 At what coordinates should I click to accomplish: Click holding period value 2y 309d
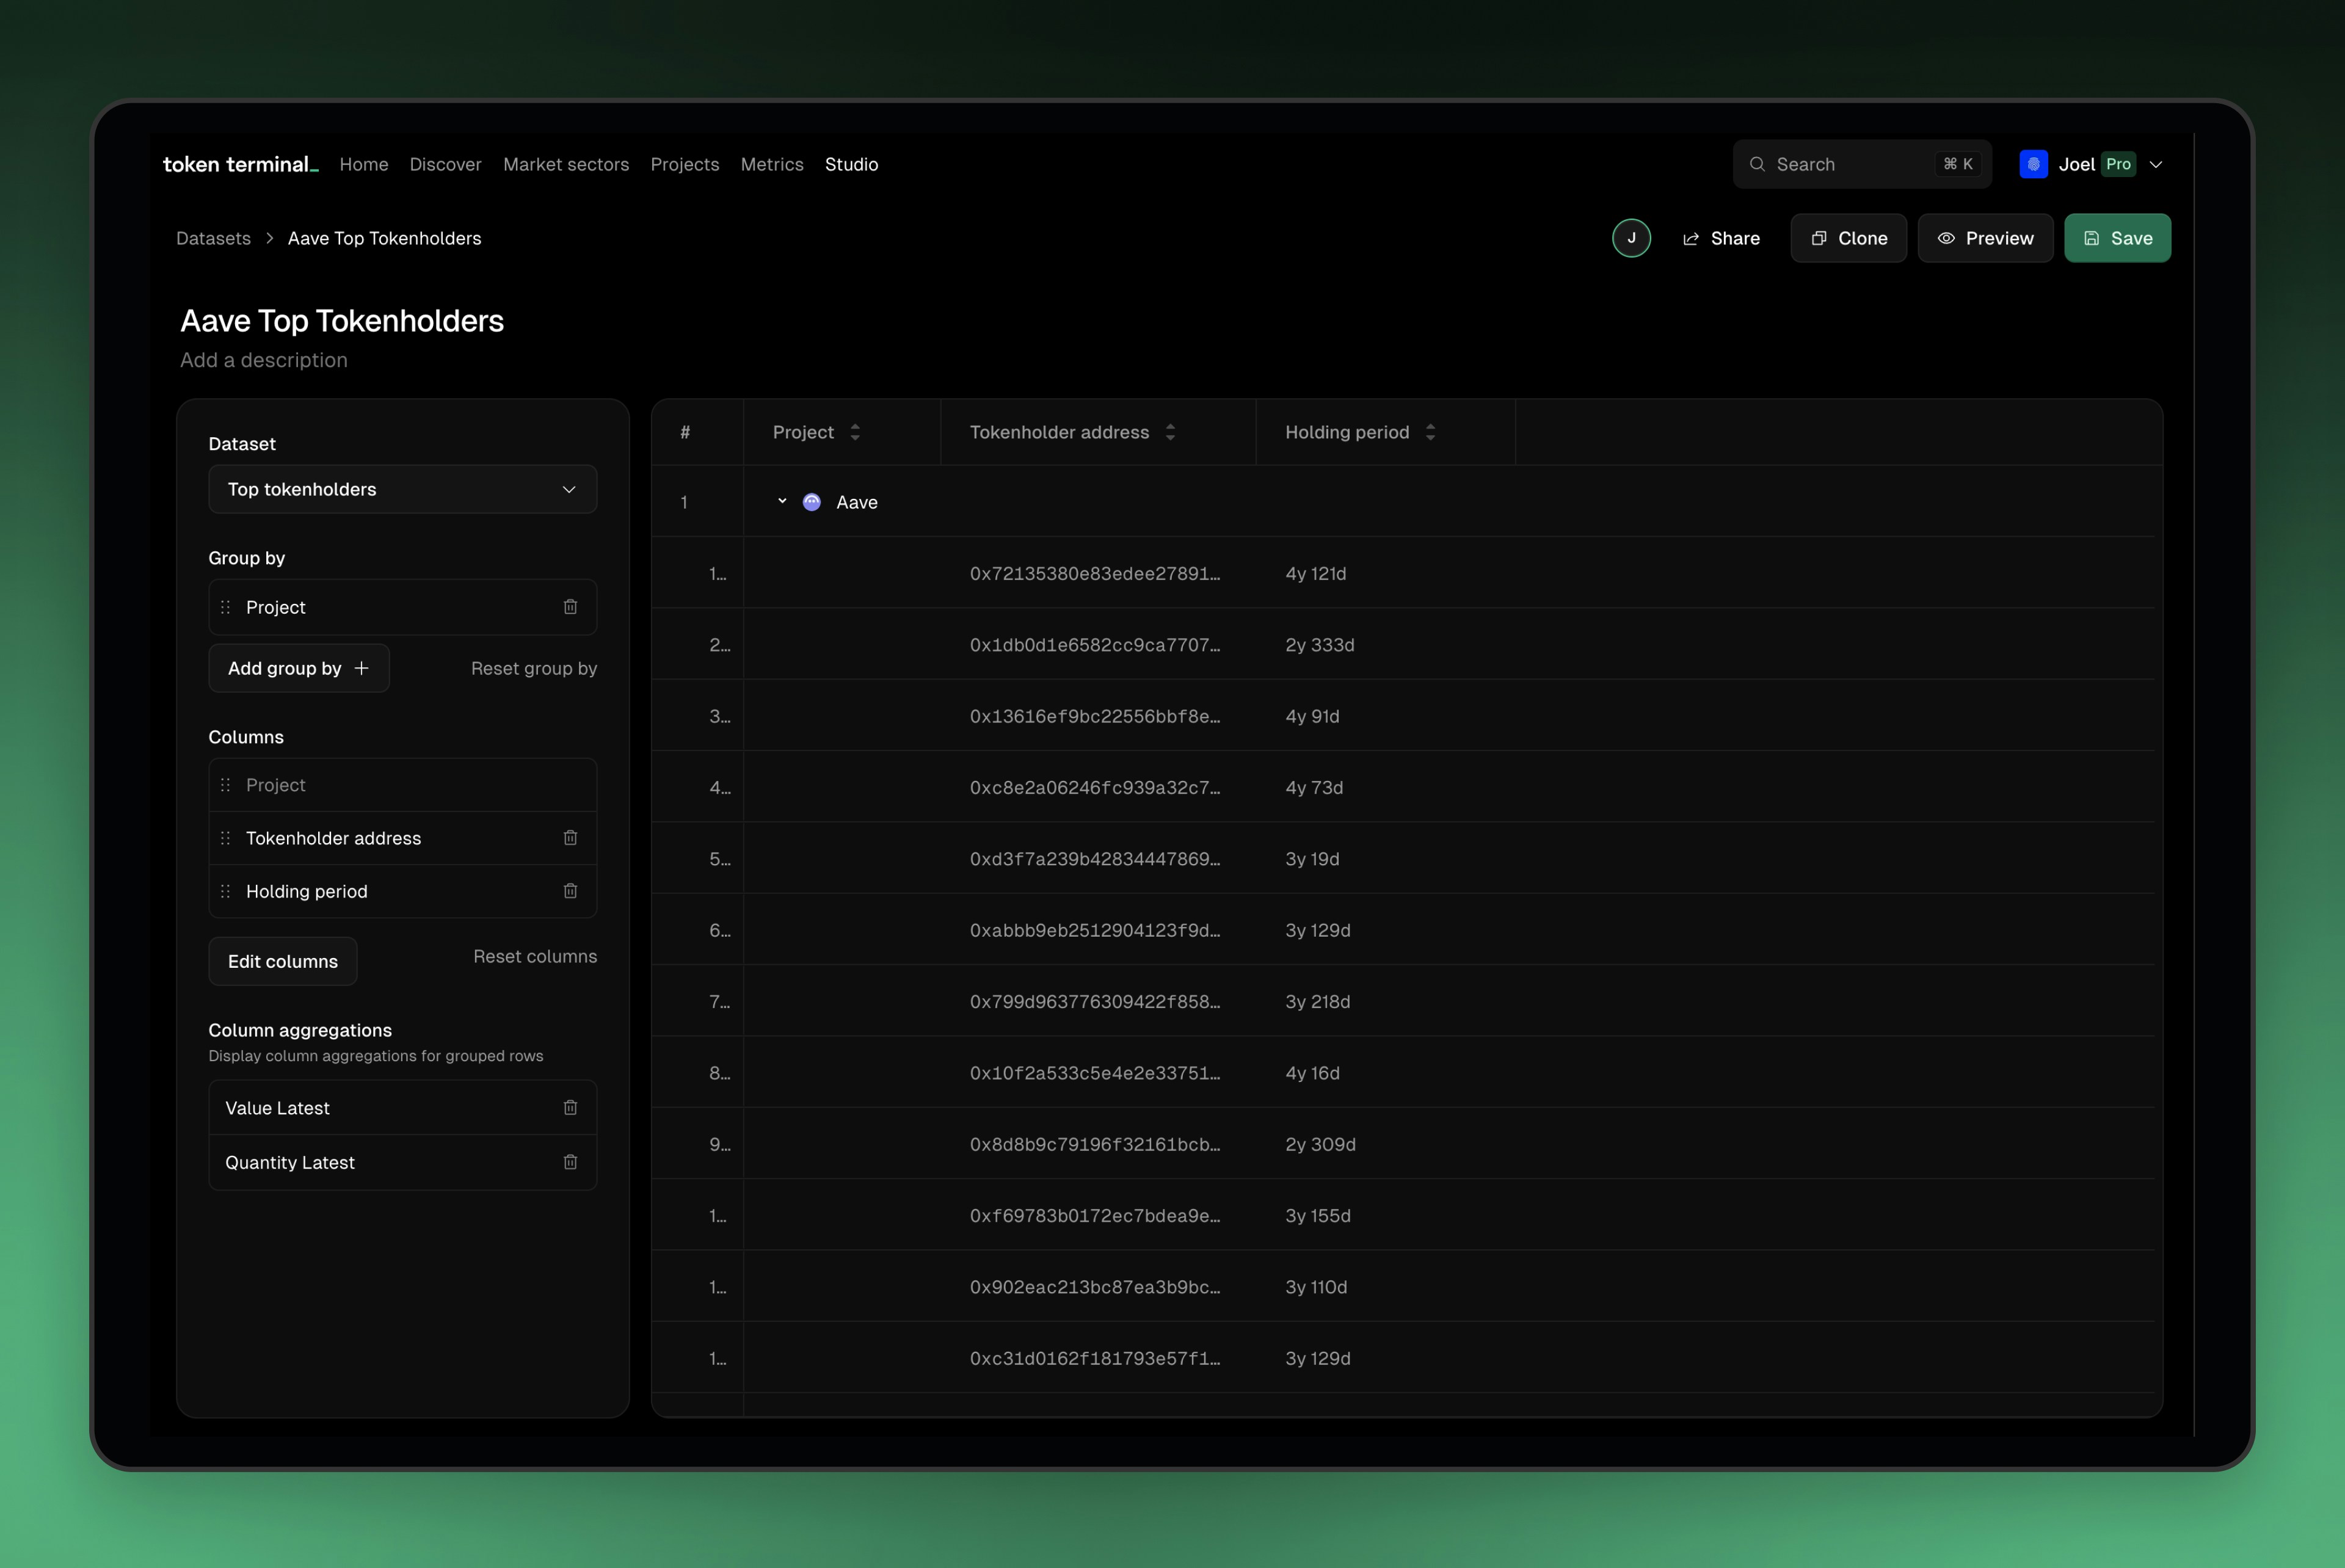1320,1144
